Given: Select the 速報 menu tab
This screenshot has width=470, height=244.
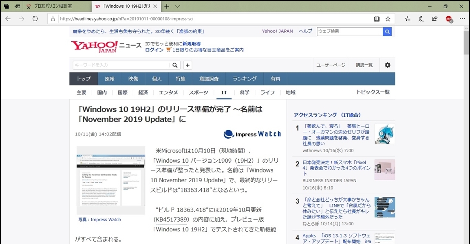Looking at the screenshot, I should (109, 79).
